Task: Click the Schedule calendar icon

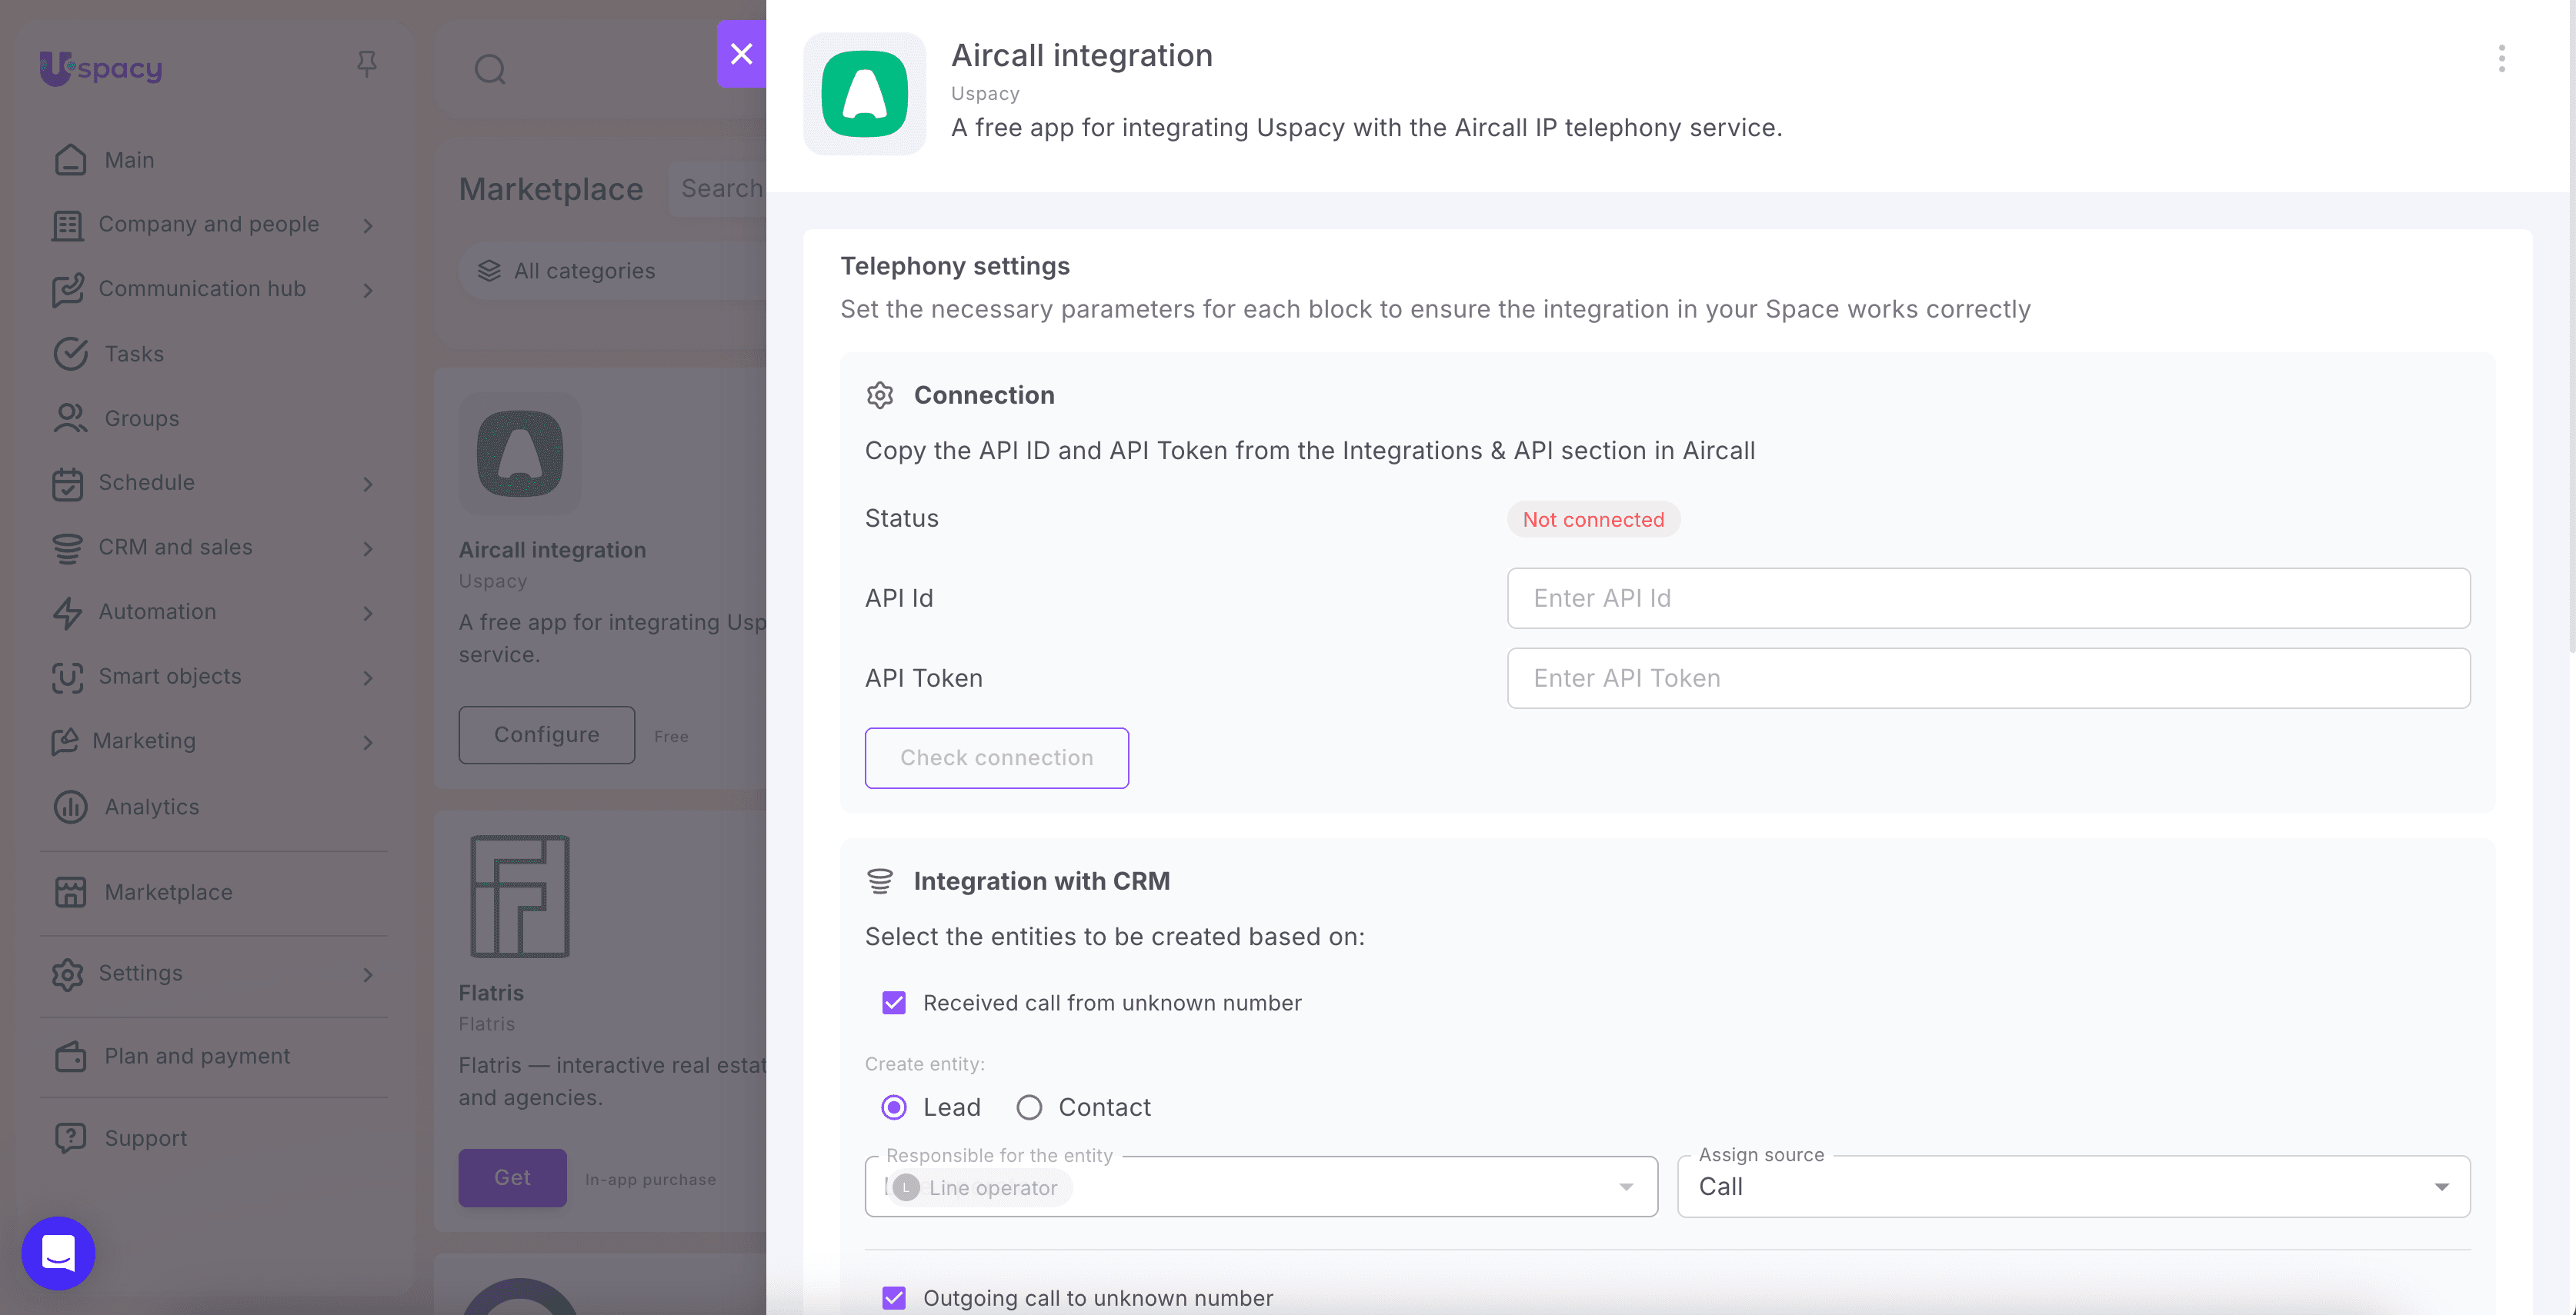Action: [x=67, y=484]
